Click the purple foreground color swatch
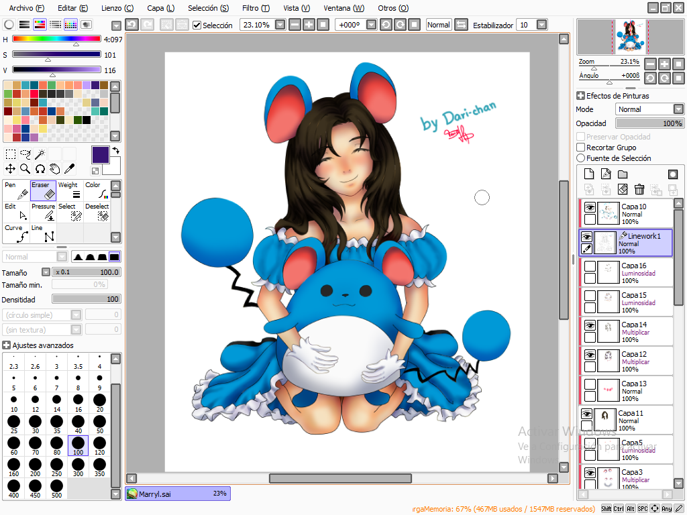This screenshot has height=515, width=687. pyautogui.click(x=101, y=155)
